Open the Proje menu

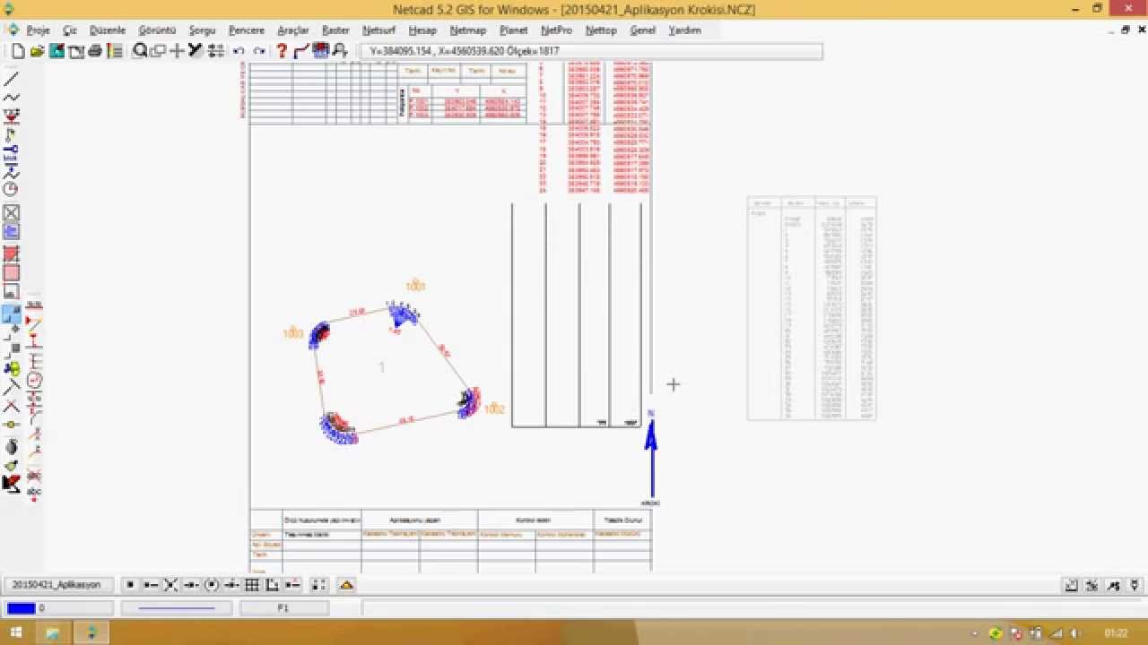pyautogui.click(x=39, y=30)
